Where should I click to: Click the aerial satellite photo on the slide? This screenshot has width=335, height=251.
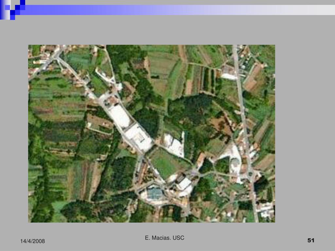(151, 134)
